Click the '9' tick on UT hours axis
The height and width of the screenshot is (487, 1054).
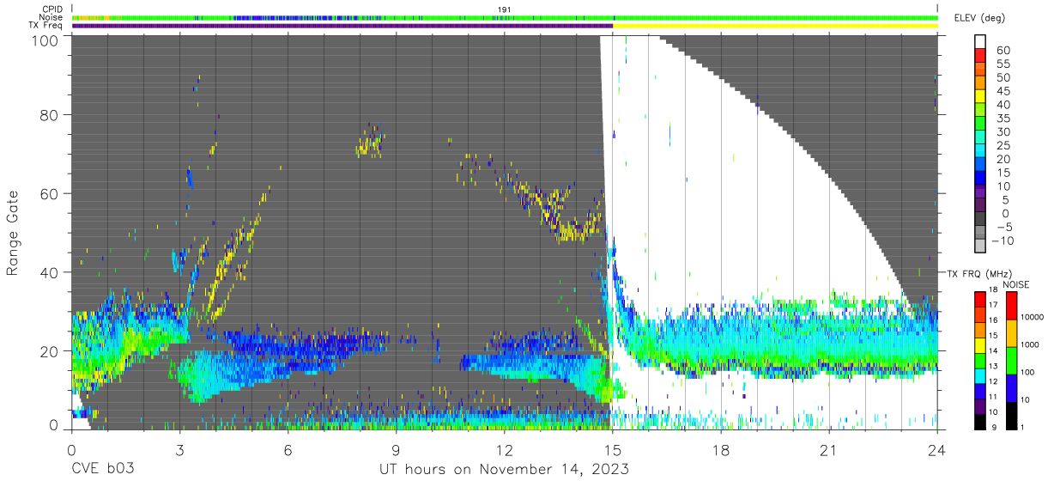point(396,449)
